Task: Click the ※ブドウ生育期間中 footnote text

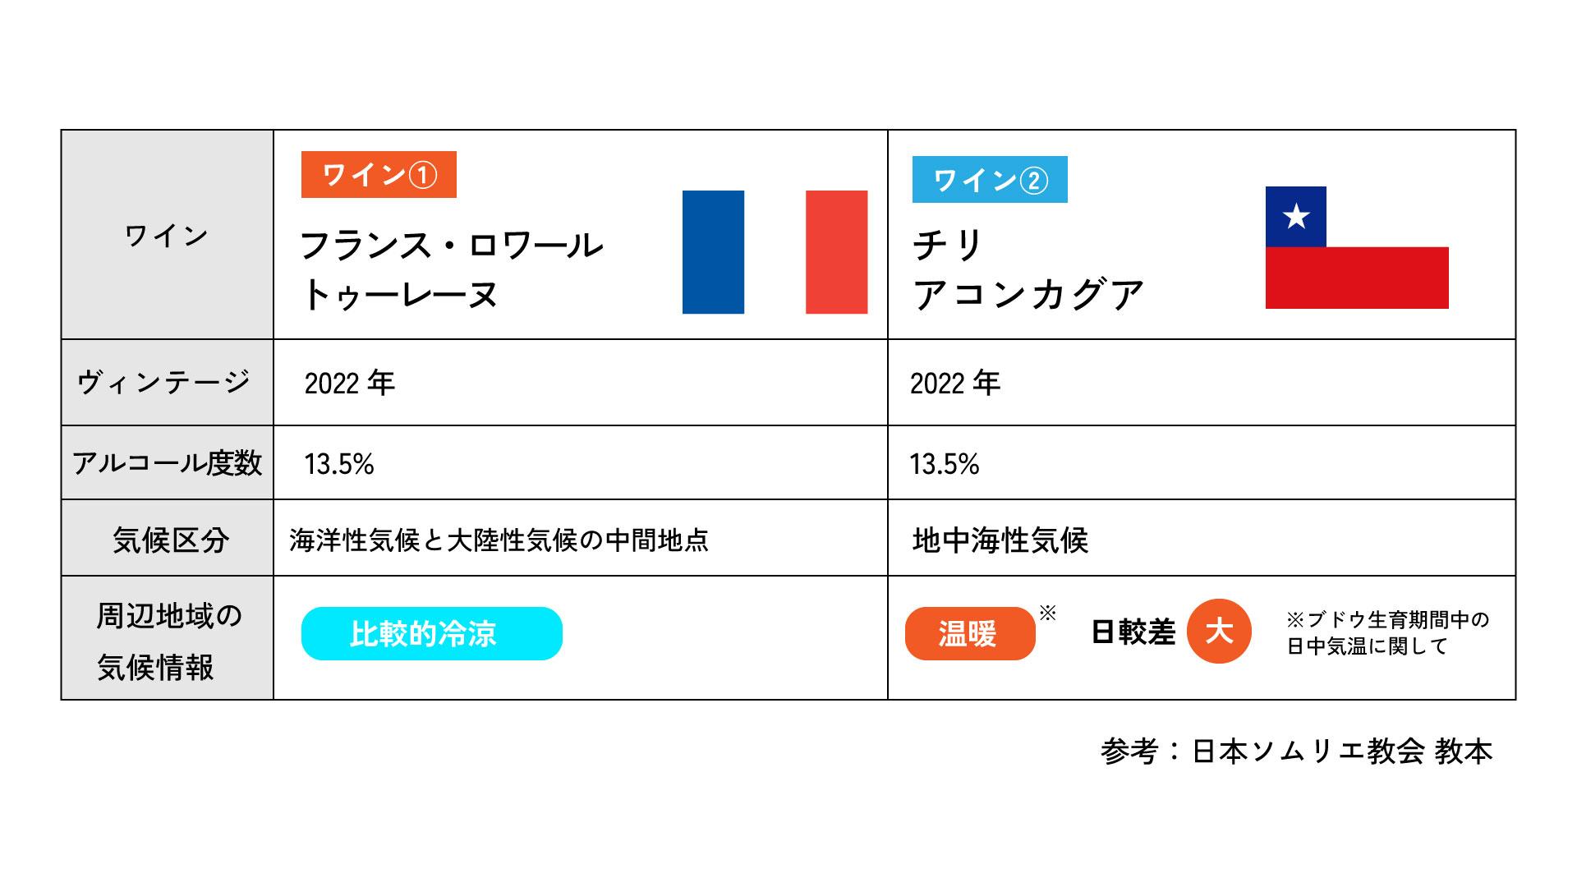Action: coord(1388,633)
